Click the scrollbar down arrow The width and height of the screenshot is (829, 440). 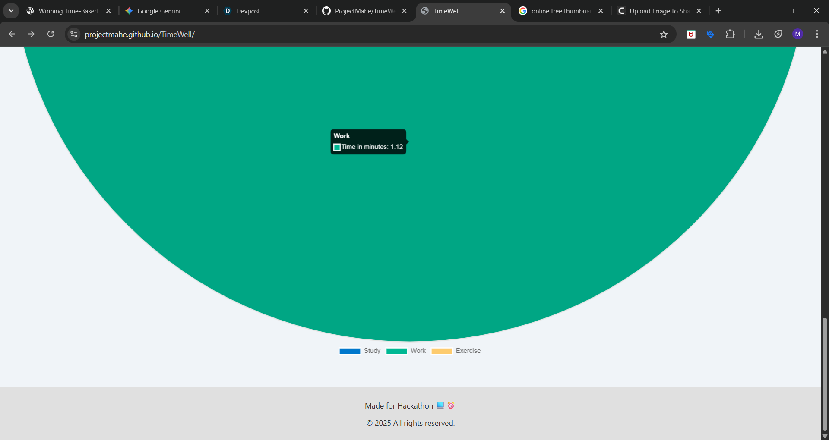(825, 436)
